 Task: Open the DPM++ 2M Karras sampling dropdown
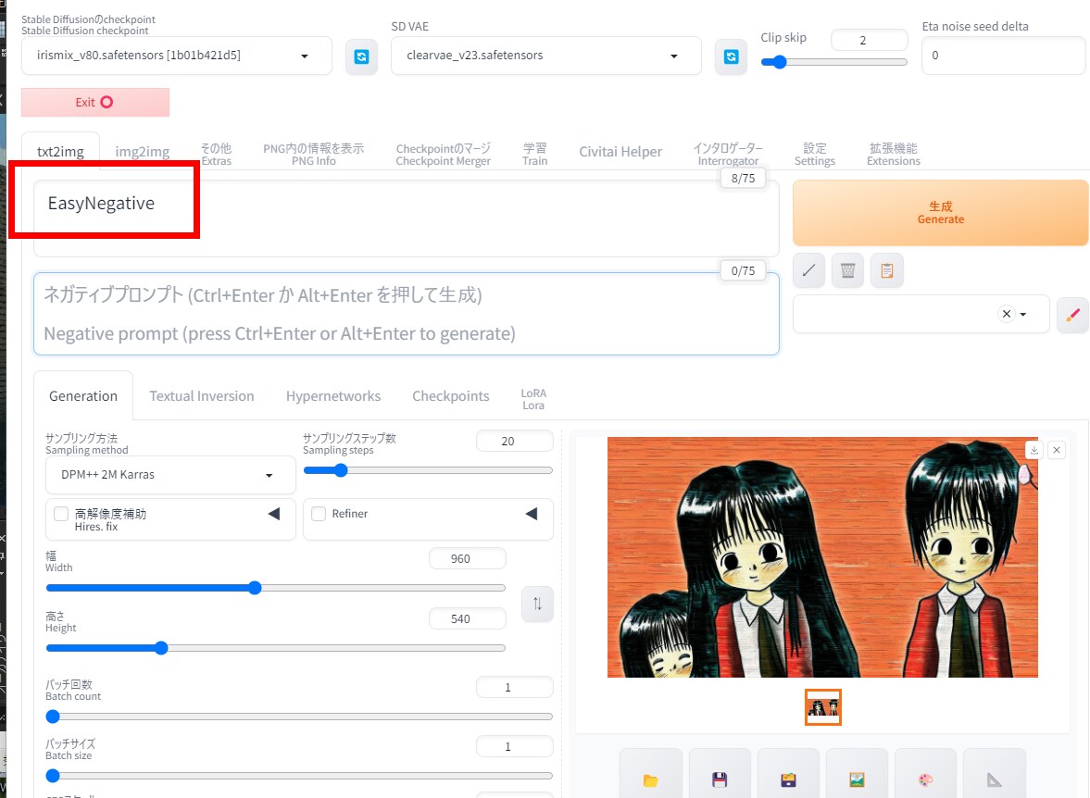pyautogui.click(x=170, y=475)
